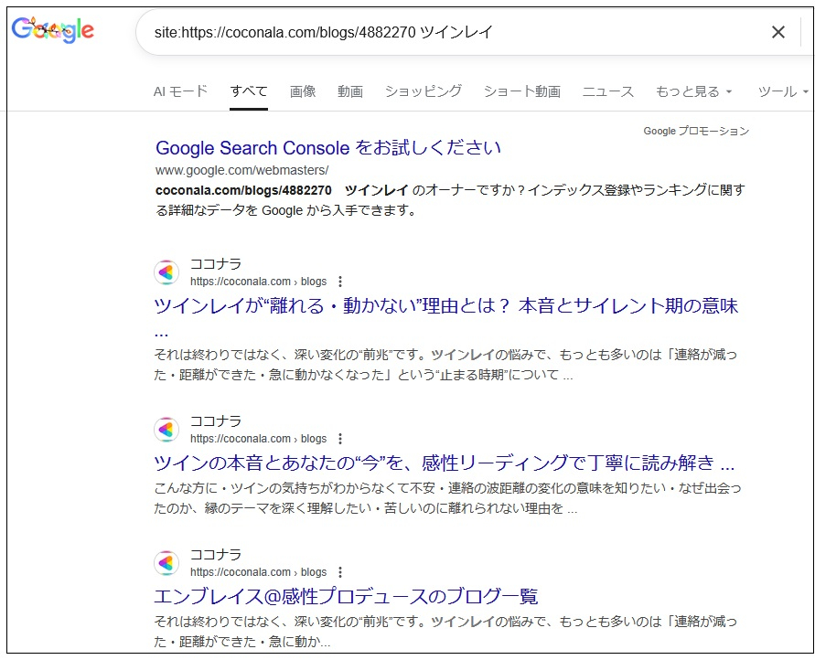Click the www.google.com/webmasters/ URL
Screen dimensions: 815x660
click(x=241, y=170)
